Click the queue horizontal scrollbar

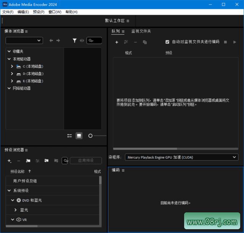145,149
